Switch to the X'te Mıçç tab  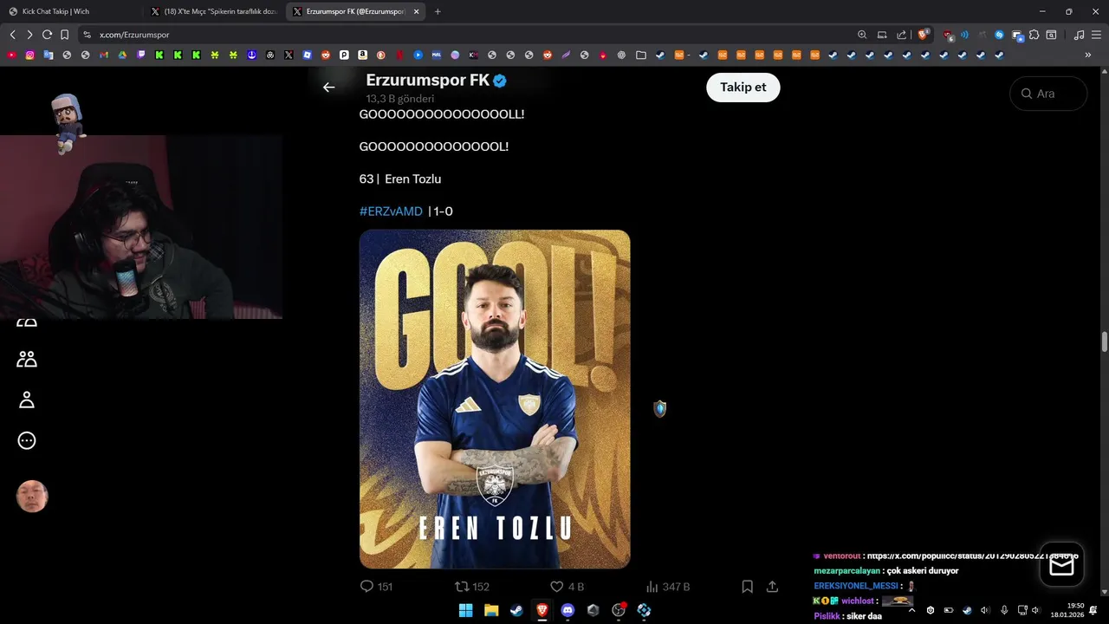tap(214, 11)
